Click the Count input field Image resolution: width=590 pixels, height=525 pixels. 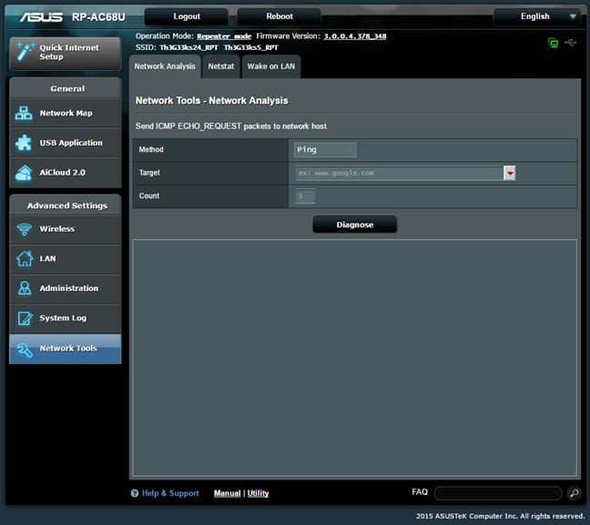[x=304, y=197]
